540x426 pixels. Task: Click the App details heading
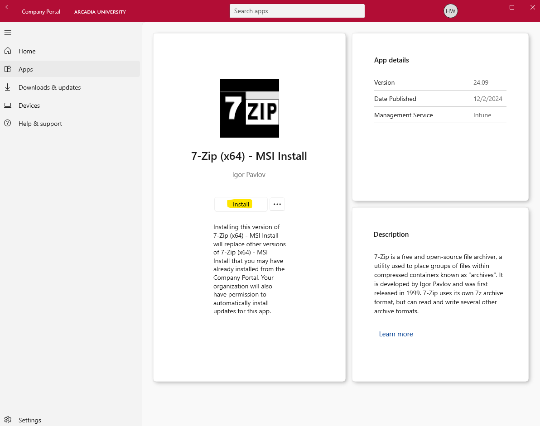pyautogui.click(x=391, y=60)
